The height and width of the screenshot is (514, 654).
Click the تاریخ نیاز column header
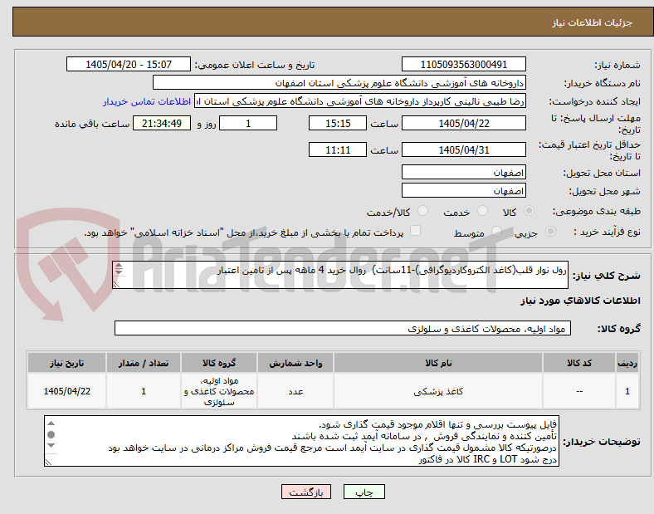coord(66,363)
